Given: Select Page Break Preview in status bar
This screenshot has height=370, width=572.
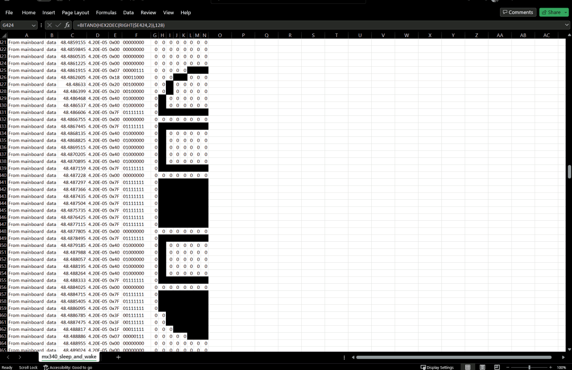Looking at the screenshot, I should pyautogui.click(x=496, y=367).
